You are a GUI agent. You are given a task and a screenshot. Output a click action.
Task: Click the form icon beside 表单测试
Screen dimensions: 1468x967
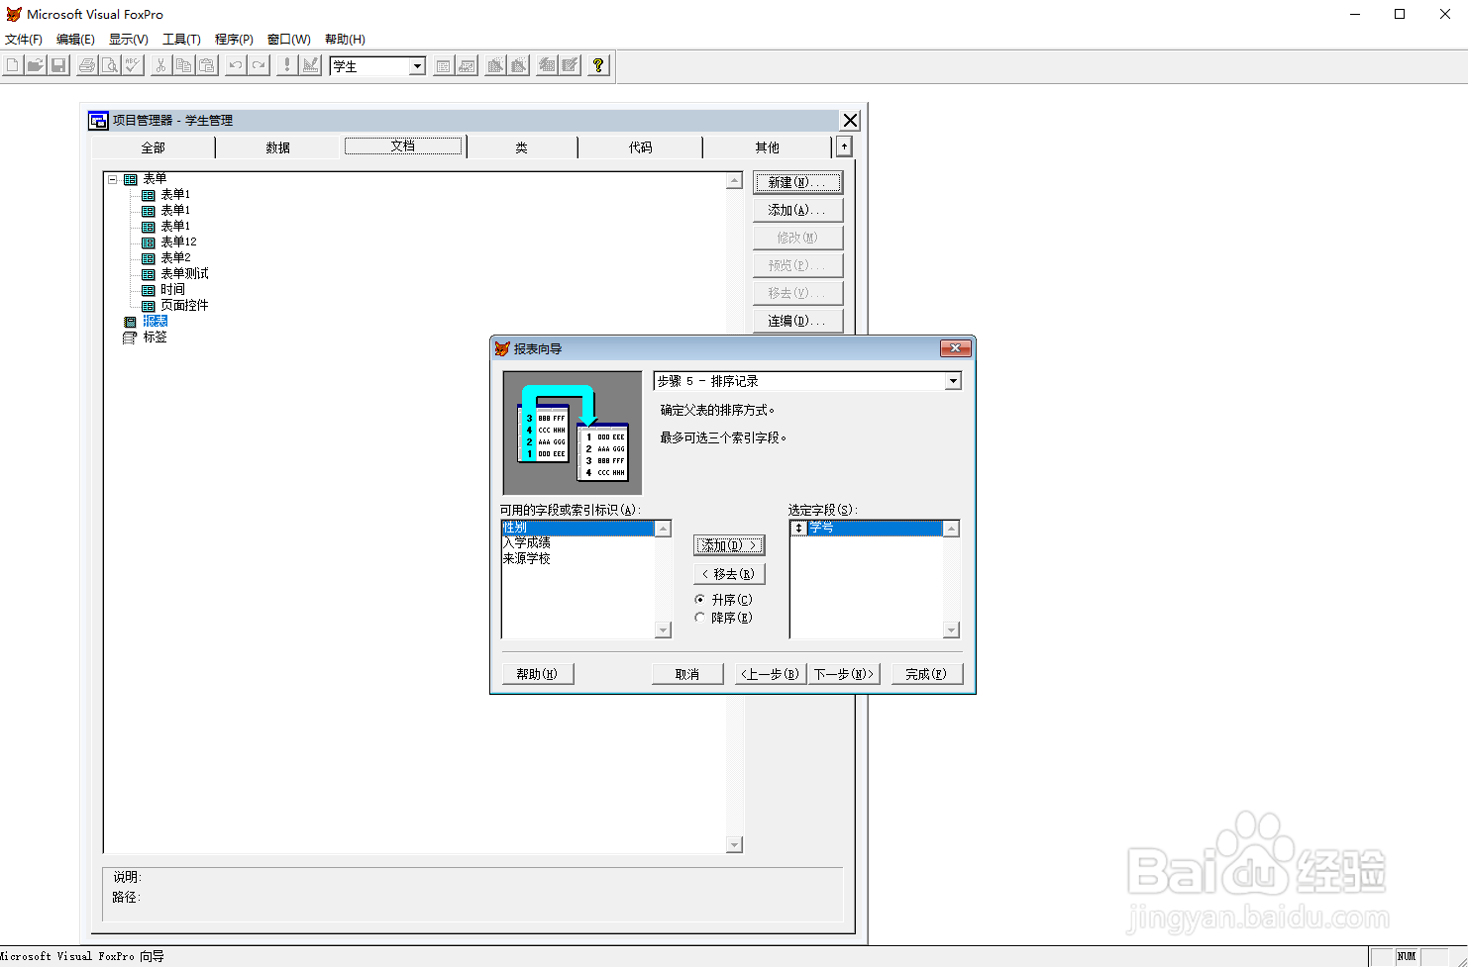click(149, 274)
